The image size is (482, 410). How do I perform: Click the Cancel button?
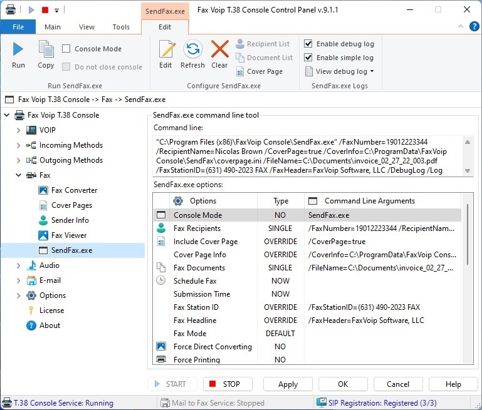[398, 384]
